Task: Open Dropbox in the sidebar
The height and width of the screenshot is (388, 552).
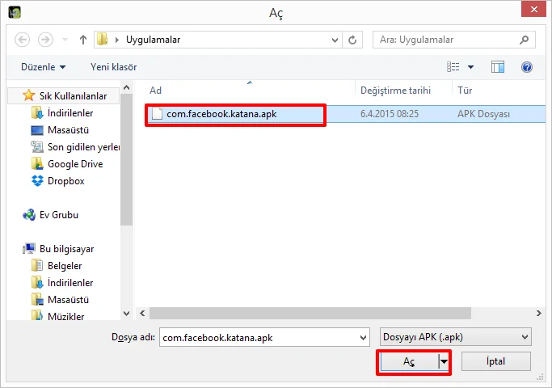Action: (x=65, y=181)
